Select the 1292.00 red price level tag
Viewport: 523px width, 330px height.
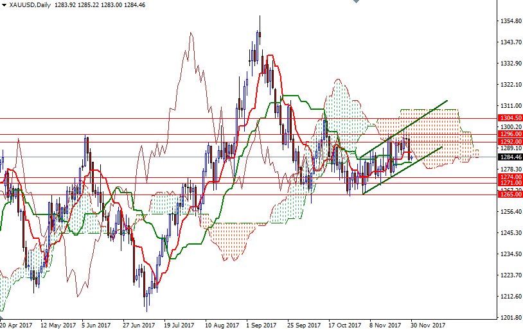510,141
